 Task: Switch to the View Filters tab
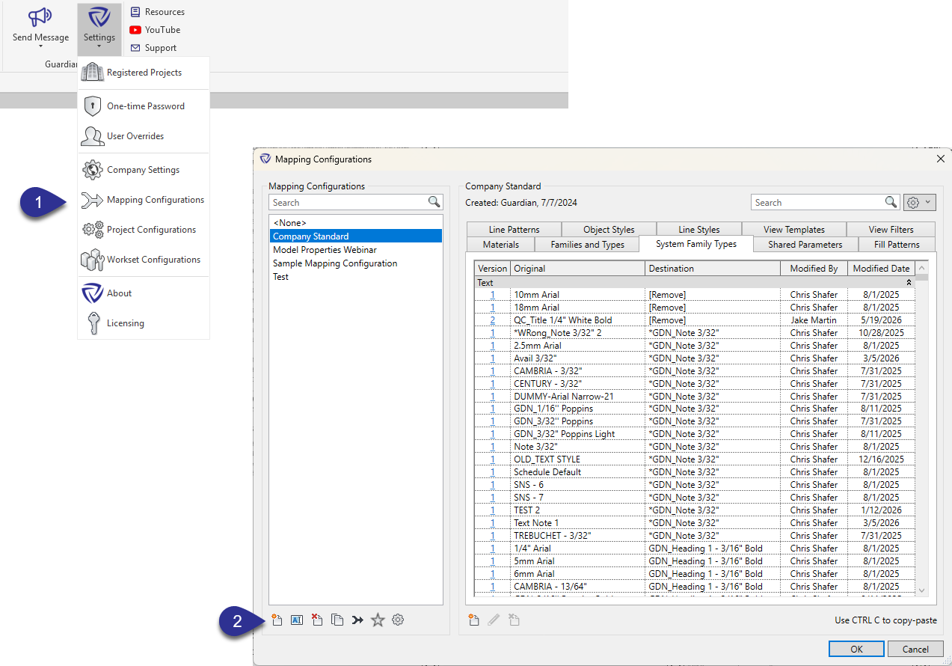point(891,230)
